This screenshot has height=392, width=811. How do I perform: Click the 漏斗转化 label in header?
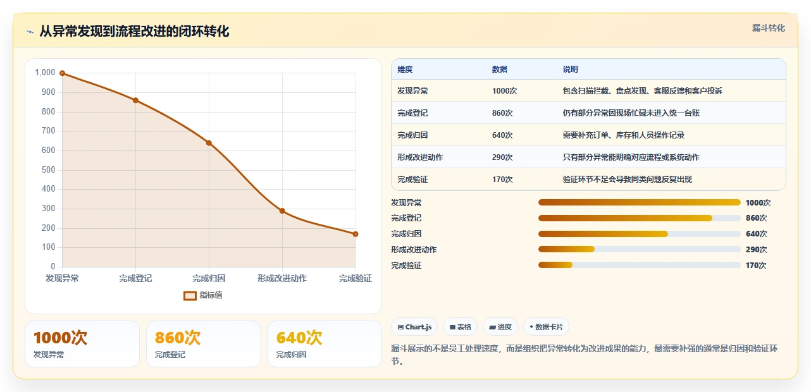768,28
